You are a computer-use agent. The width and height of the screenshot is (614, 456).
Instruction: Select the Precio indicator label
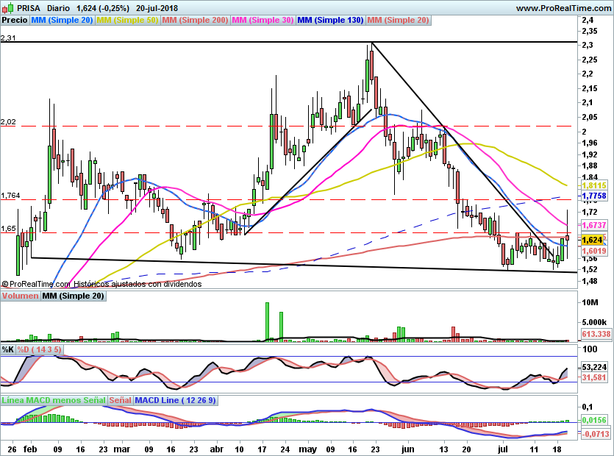pos(15,21)
